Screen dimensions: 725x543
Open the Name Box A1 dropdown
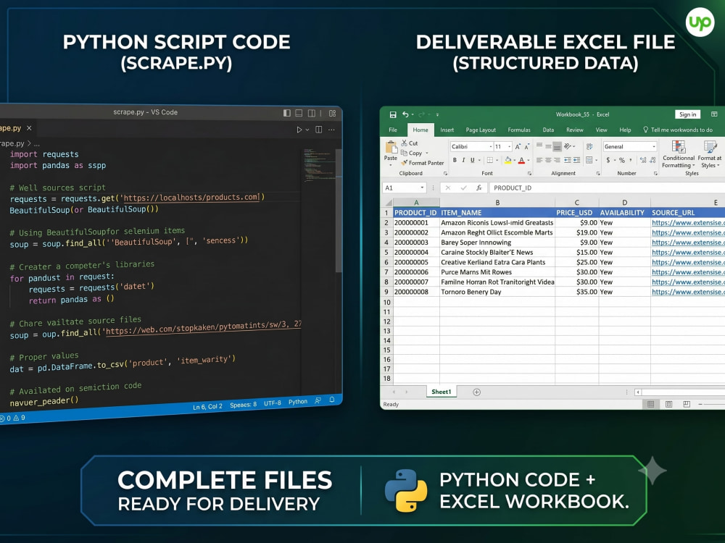click(x=422, y=188)
